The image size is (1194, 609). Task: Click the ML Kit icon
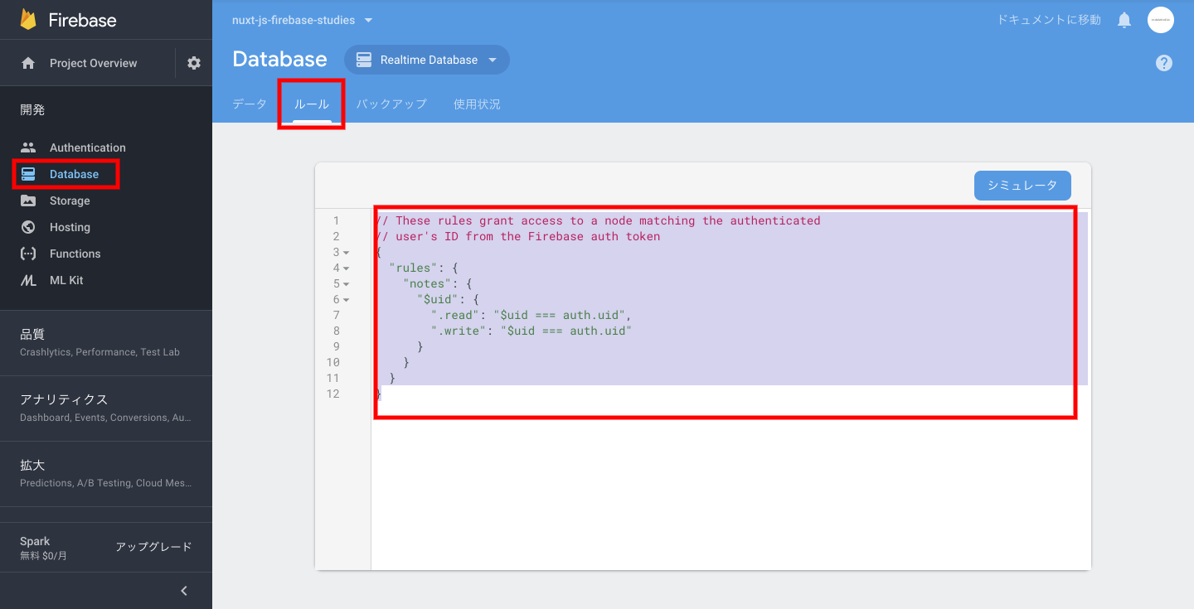(x=28, y=280)
